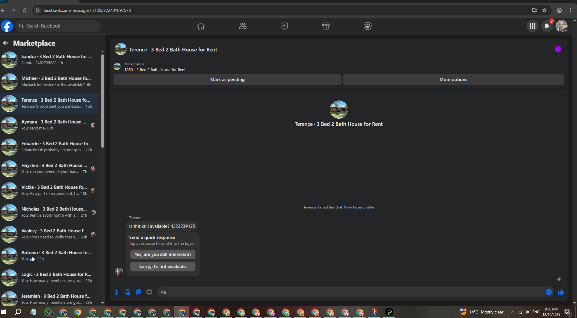Open Nicholas's conversation
The image size is (577, 318).
(49, 212)
